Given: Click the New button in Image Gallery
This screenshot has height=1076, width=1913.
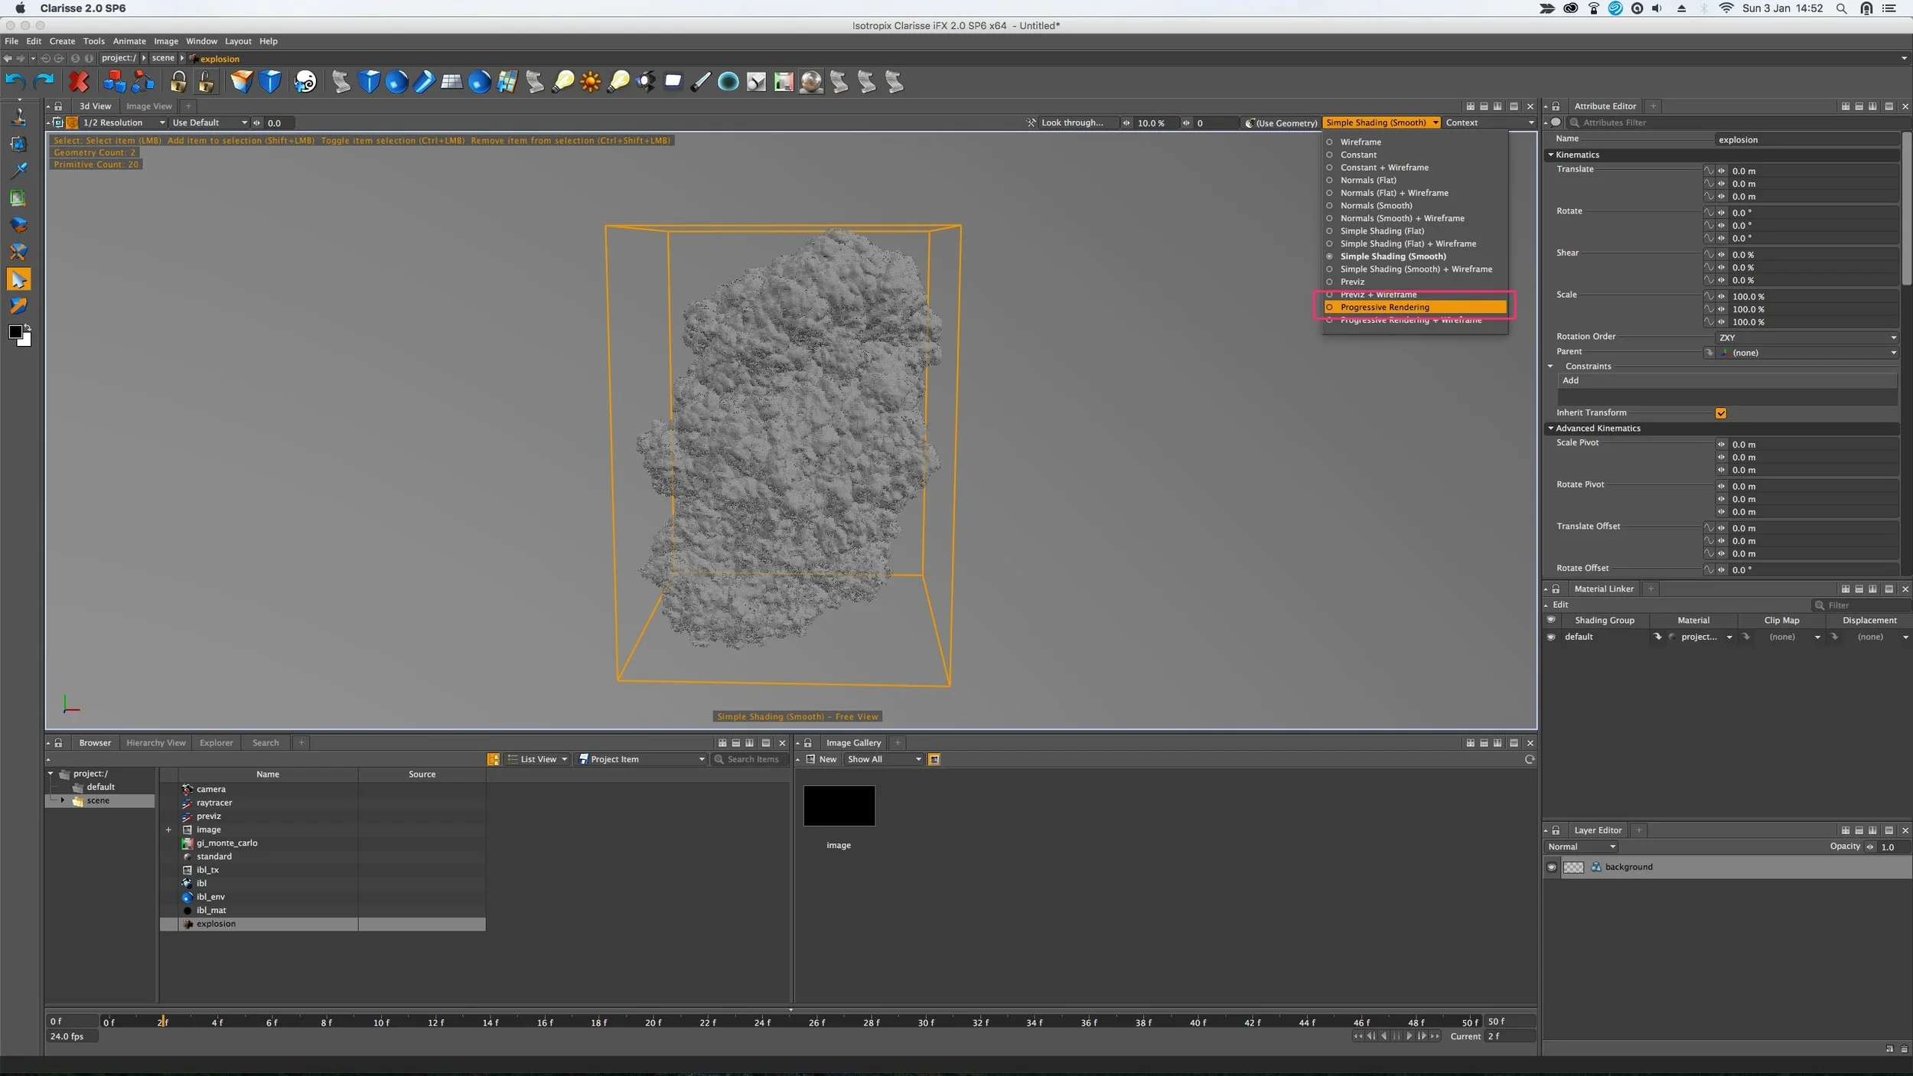Looking at the screenshot, I should click(x=821, y=760).
